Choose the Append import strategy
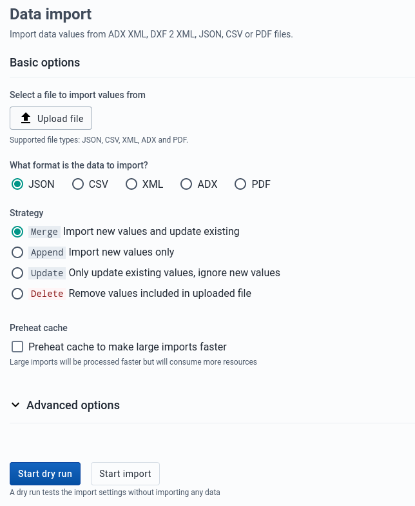 click(17, 252)
